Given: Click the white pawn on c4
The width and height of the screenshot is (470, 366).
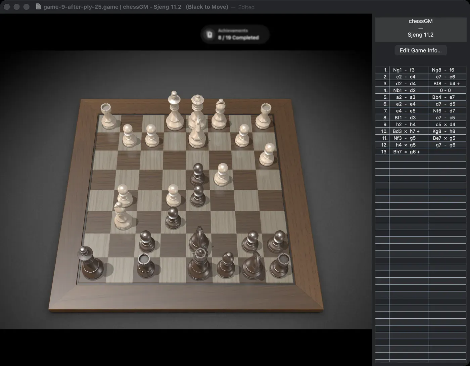Looking at the screenshot, I should point(222,174).
